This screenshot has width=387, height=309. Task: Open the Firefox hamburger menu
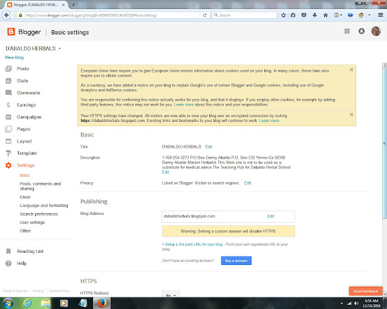pos(380,15)
